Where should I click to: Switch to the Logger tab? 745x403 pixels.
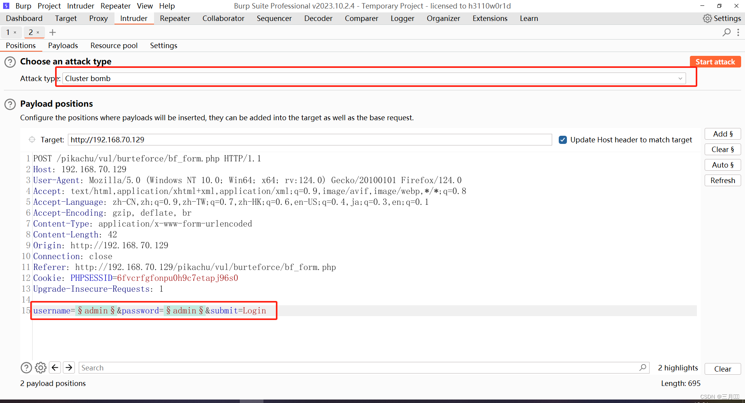tap(402, 18)
